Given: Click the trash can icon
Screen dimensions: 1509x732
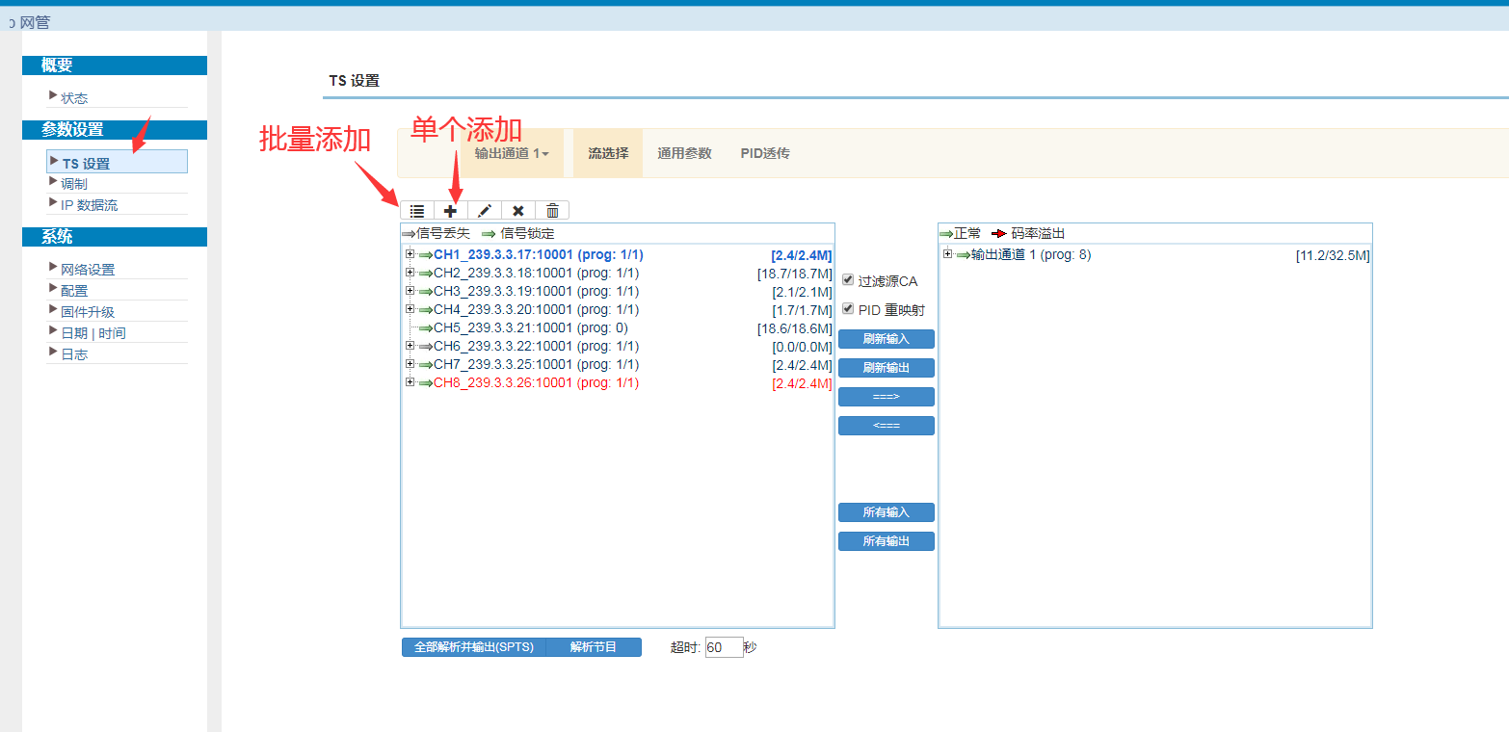Looking at the screenshot, I should click(x=552, y=210).
